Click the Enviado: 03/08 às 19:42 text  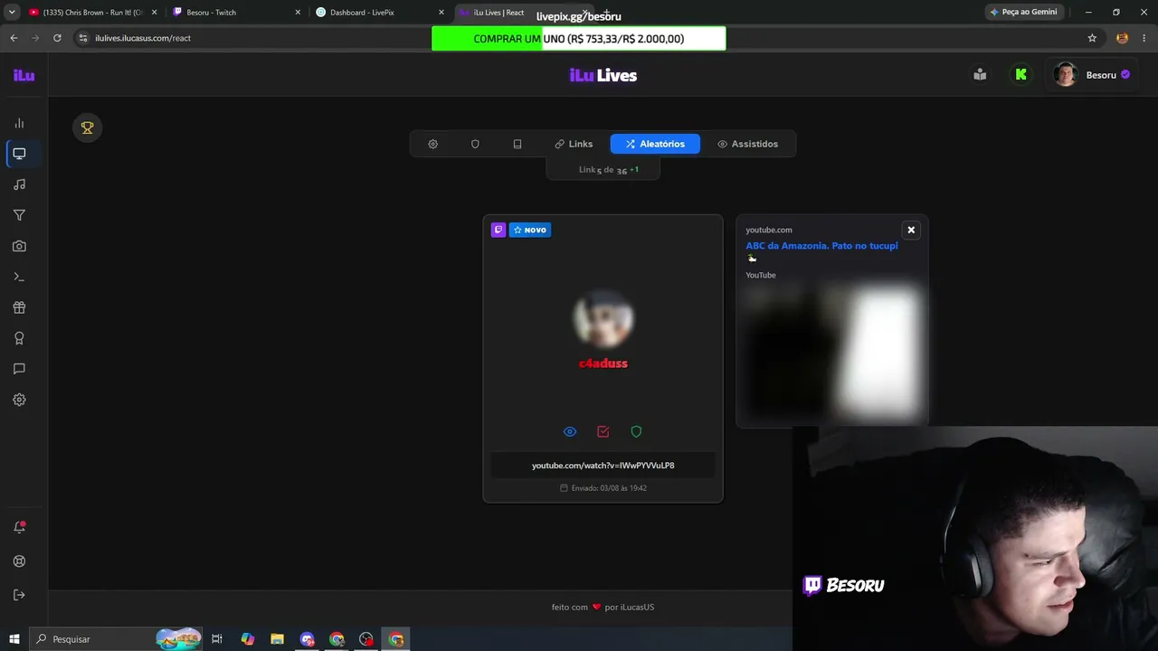603,488
